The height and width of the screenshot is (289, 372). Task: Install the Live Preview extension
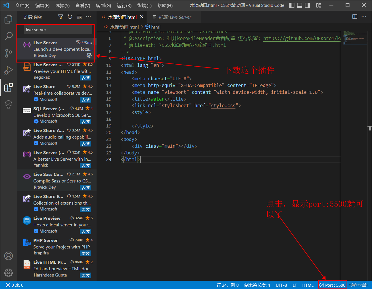click(85, 231)
